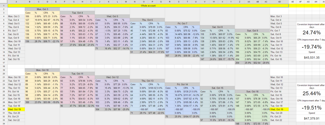Select the $75.33 CPA cell

(x=47, y=16)
